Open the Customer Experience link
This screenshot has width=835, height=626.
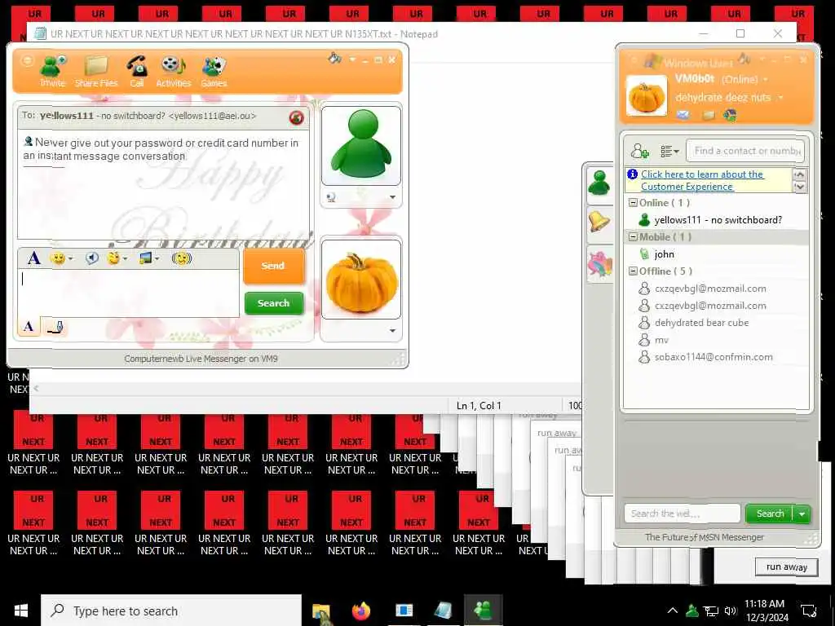[x=702, y=180]
